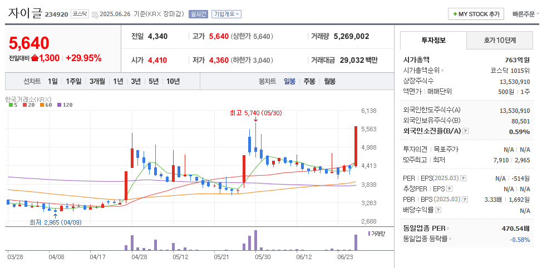Select the 3년 line chart period
This screenshot has width=547, height=268.
136,82
